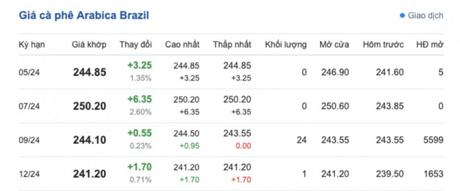Click the Mở cửa column header
This screenshot has height=191, width=460.
[334, 45]
